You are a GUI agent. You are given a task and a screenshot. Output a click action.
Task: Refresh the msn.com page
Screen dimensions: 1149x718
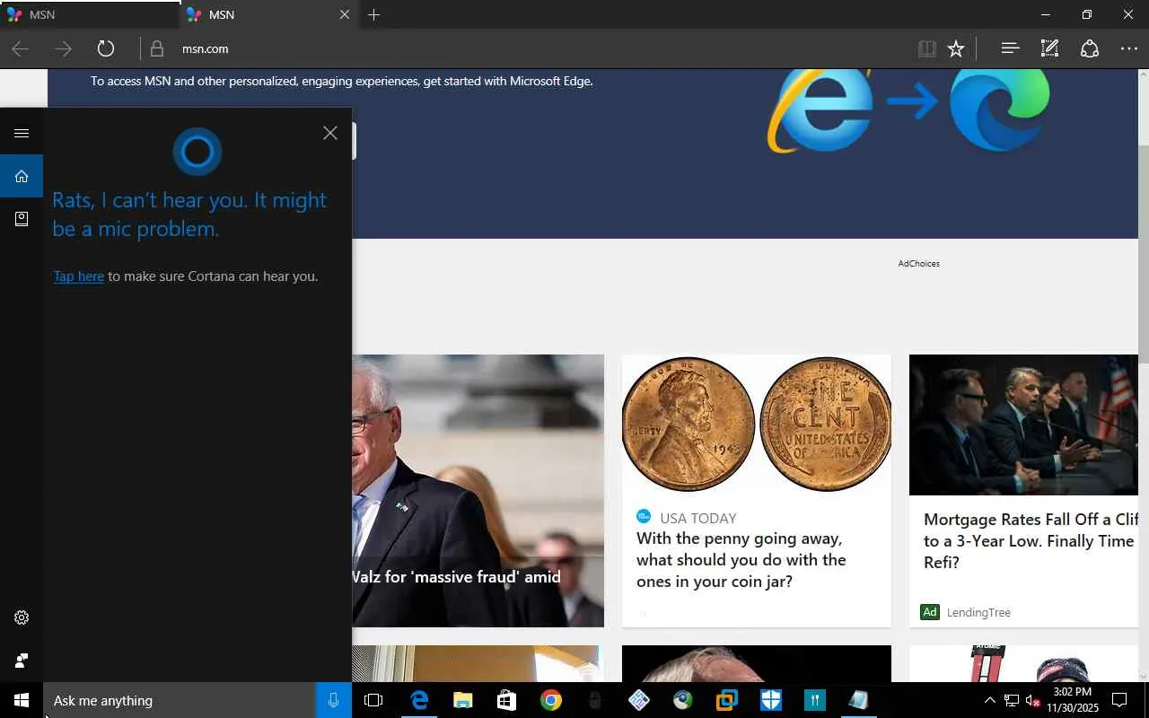pyautogui.click(x=106, y=48)
